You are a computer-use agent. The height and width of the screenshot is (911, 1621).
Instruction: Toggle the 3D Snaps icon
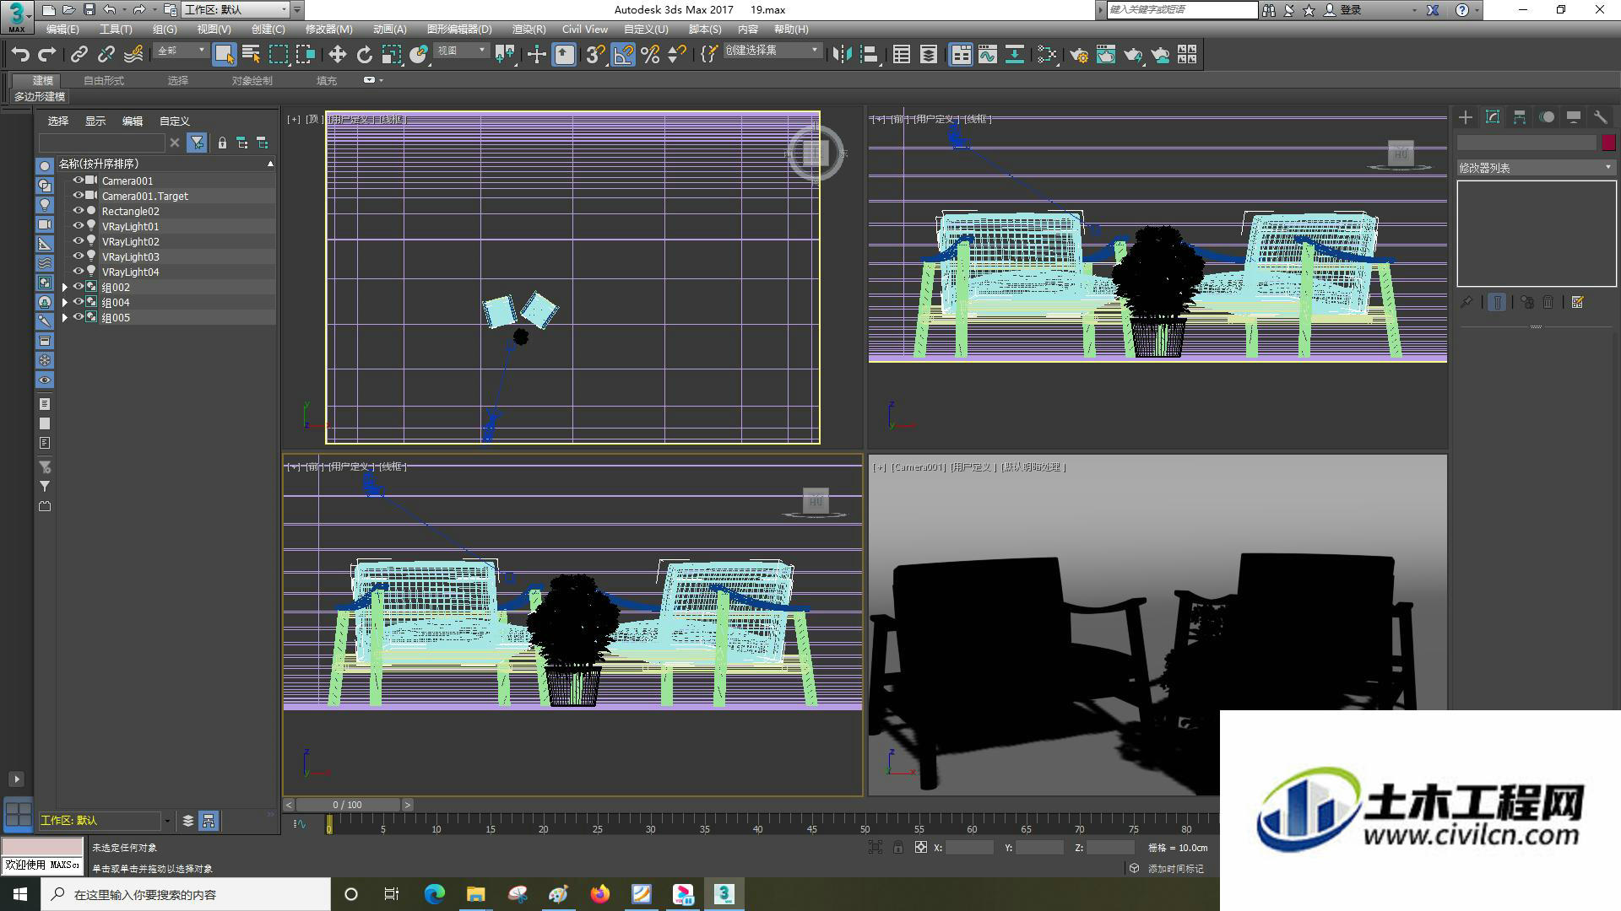(x=595, y=55)
